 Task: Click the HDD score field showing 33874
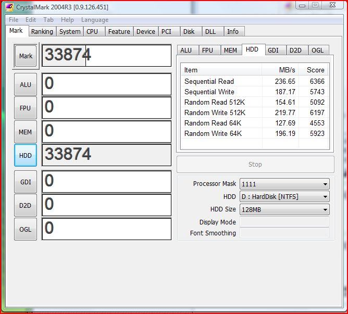click(107, 155)
